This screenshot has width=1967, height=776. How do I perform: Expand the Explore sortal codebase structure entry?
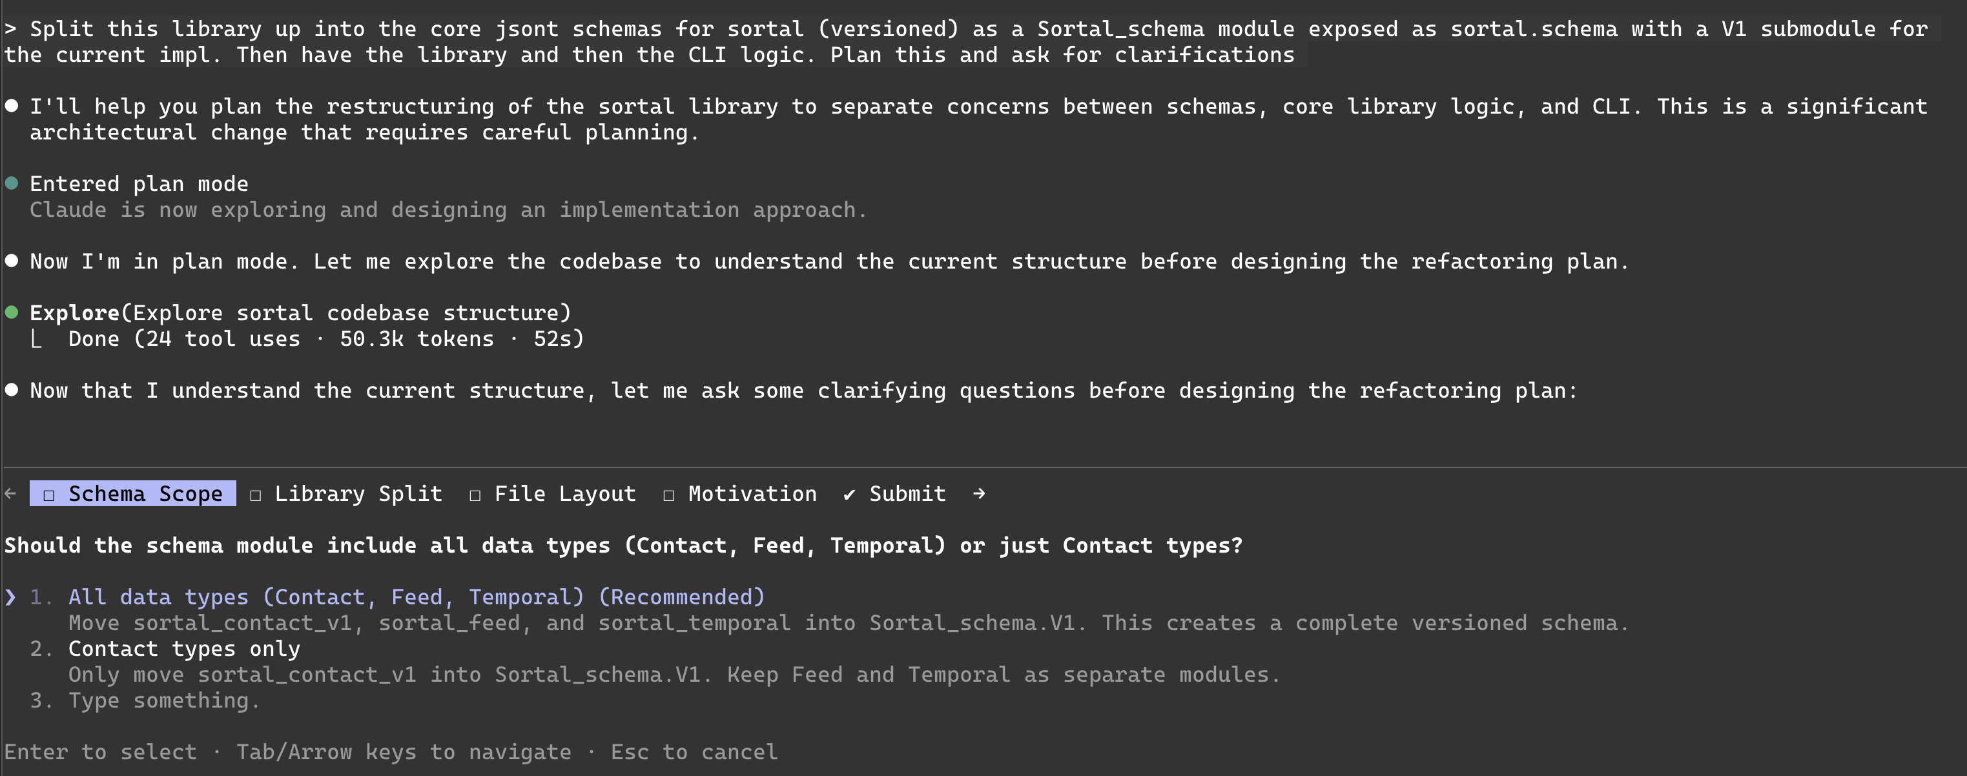click(x=300, y=313)
